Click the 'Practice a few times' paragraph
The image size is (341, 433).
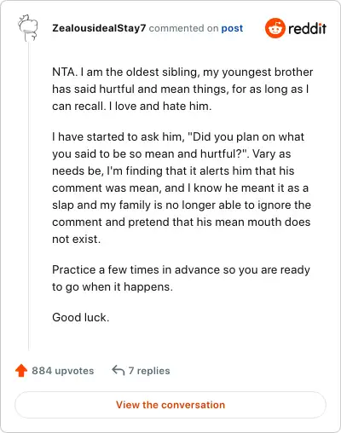click(x=181, y=278)
